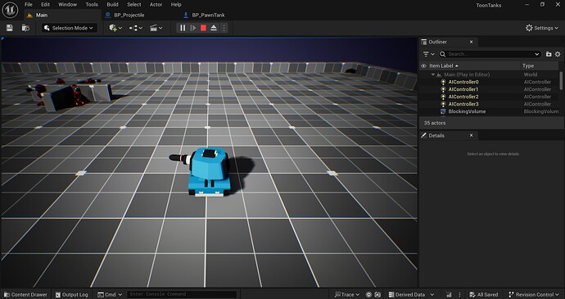565x299 pixels.
Task: Stop the play session with red square
Action: 204,28
